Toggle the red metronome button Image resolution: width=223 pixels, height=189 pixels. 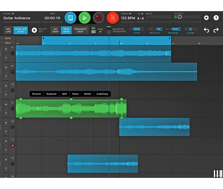coord(113,18)
